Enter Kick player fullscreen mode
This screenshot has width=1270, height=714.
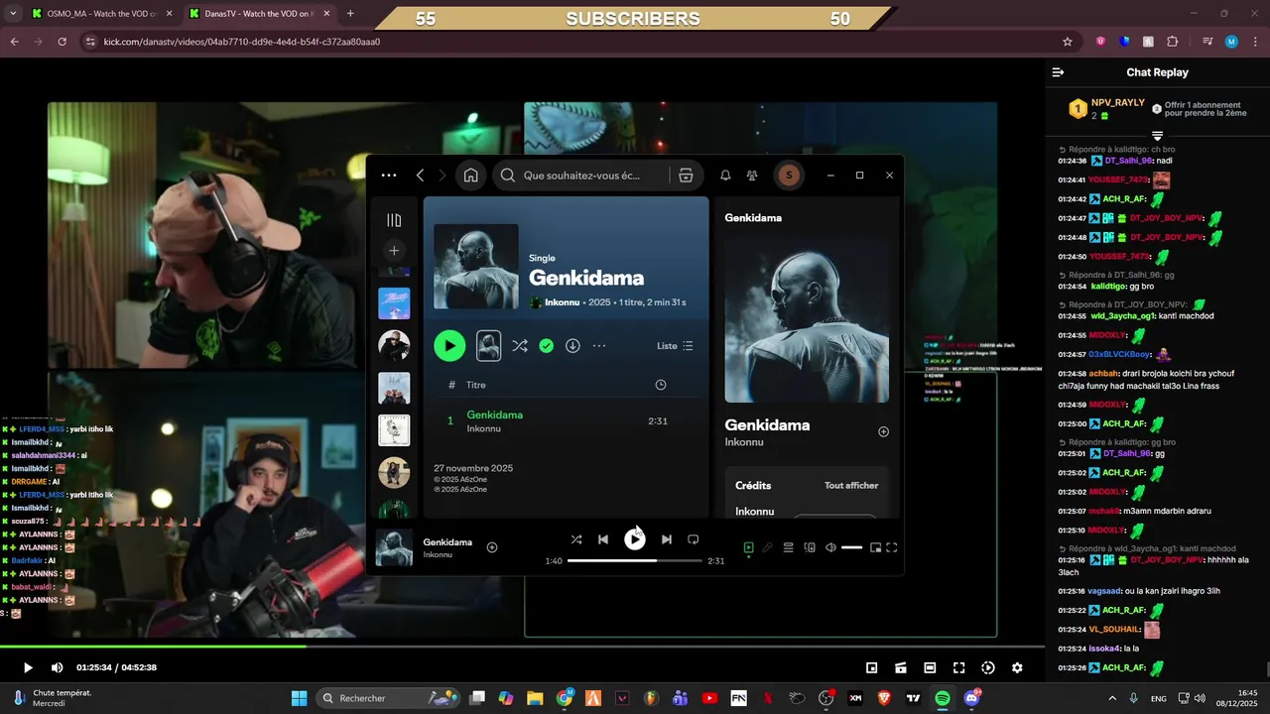[958, 667]
